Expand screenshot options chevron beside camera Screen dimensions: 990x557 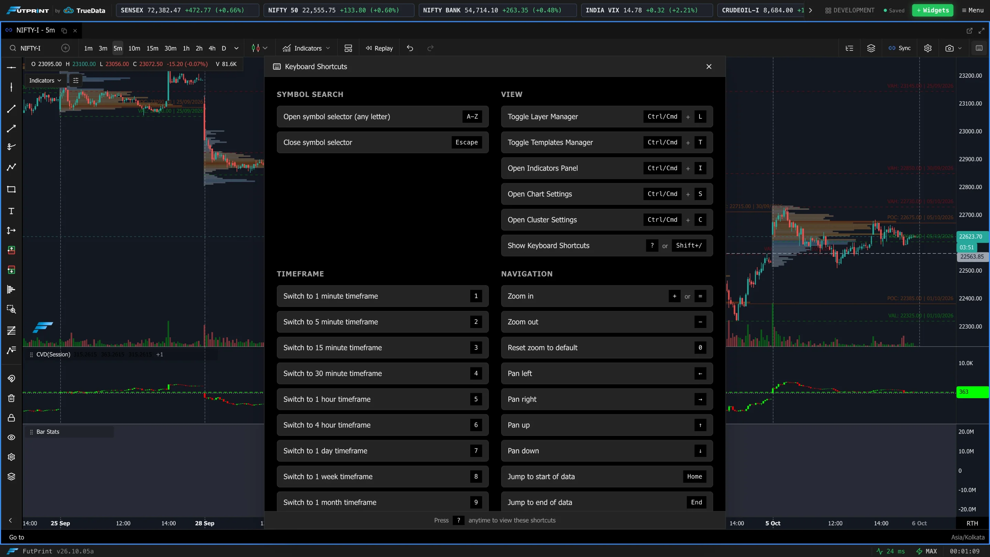click(x=960, y=48)
